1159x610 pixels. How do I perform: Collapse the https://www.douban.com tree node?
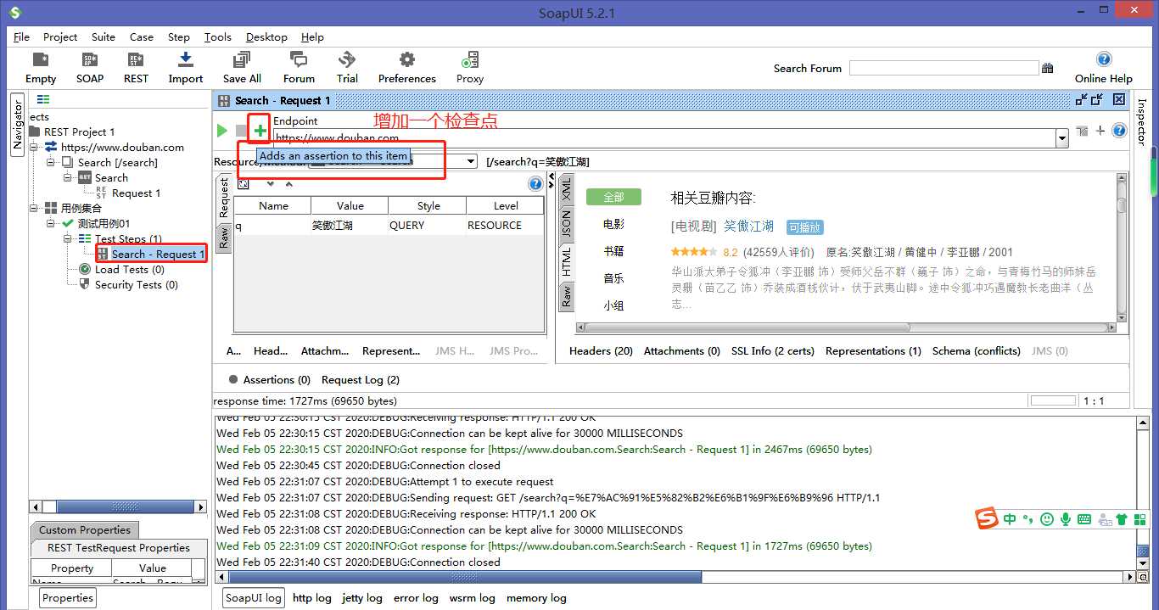click(x=35, y=147)
